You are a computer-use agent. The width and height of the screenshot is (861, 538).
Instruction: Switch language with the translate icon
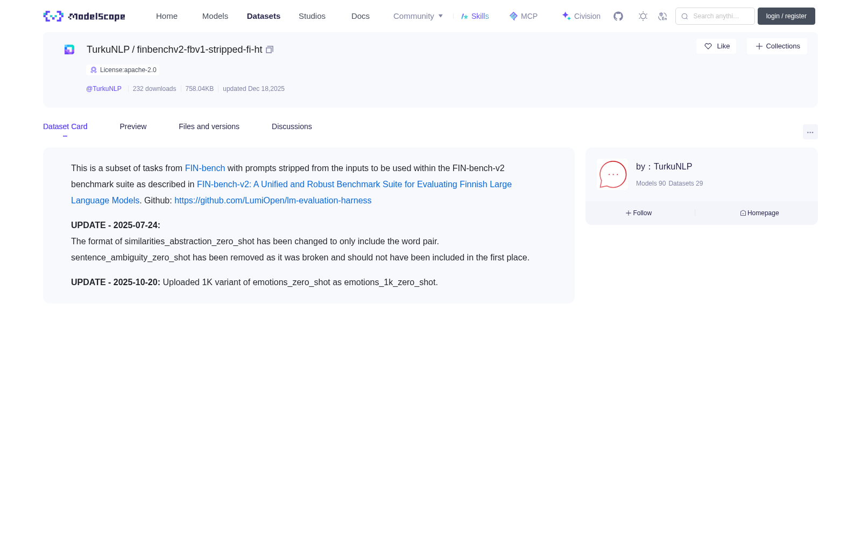click(662, 16)
